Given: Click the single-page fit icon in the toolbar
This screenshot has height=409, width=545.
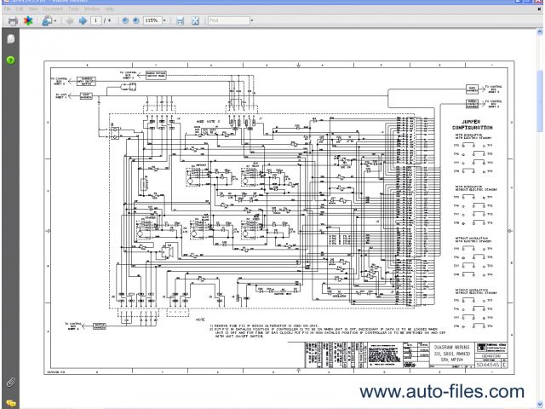Looking at the screenshot, I should click(181, 19).
